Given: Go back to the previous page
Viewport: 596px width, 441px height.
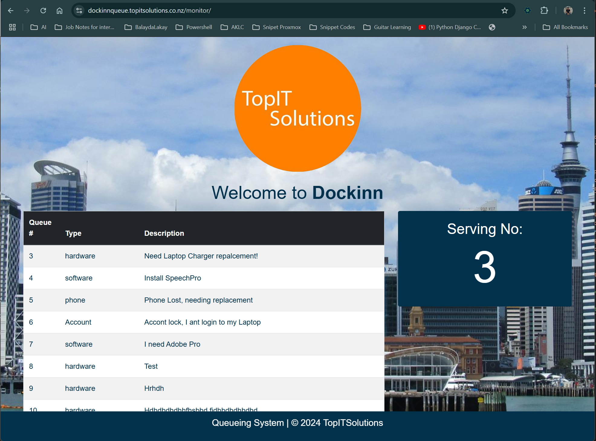Looking at the screenshot, I should pos(11,11).
